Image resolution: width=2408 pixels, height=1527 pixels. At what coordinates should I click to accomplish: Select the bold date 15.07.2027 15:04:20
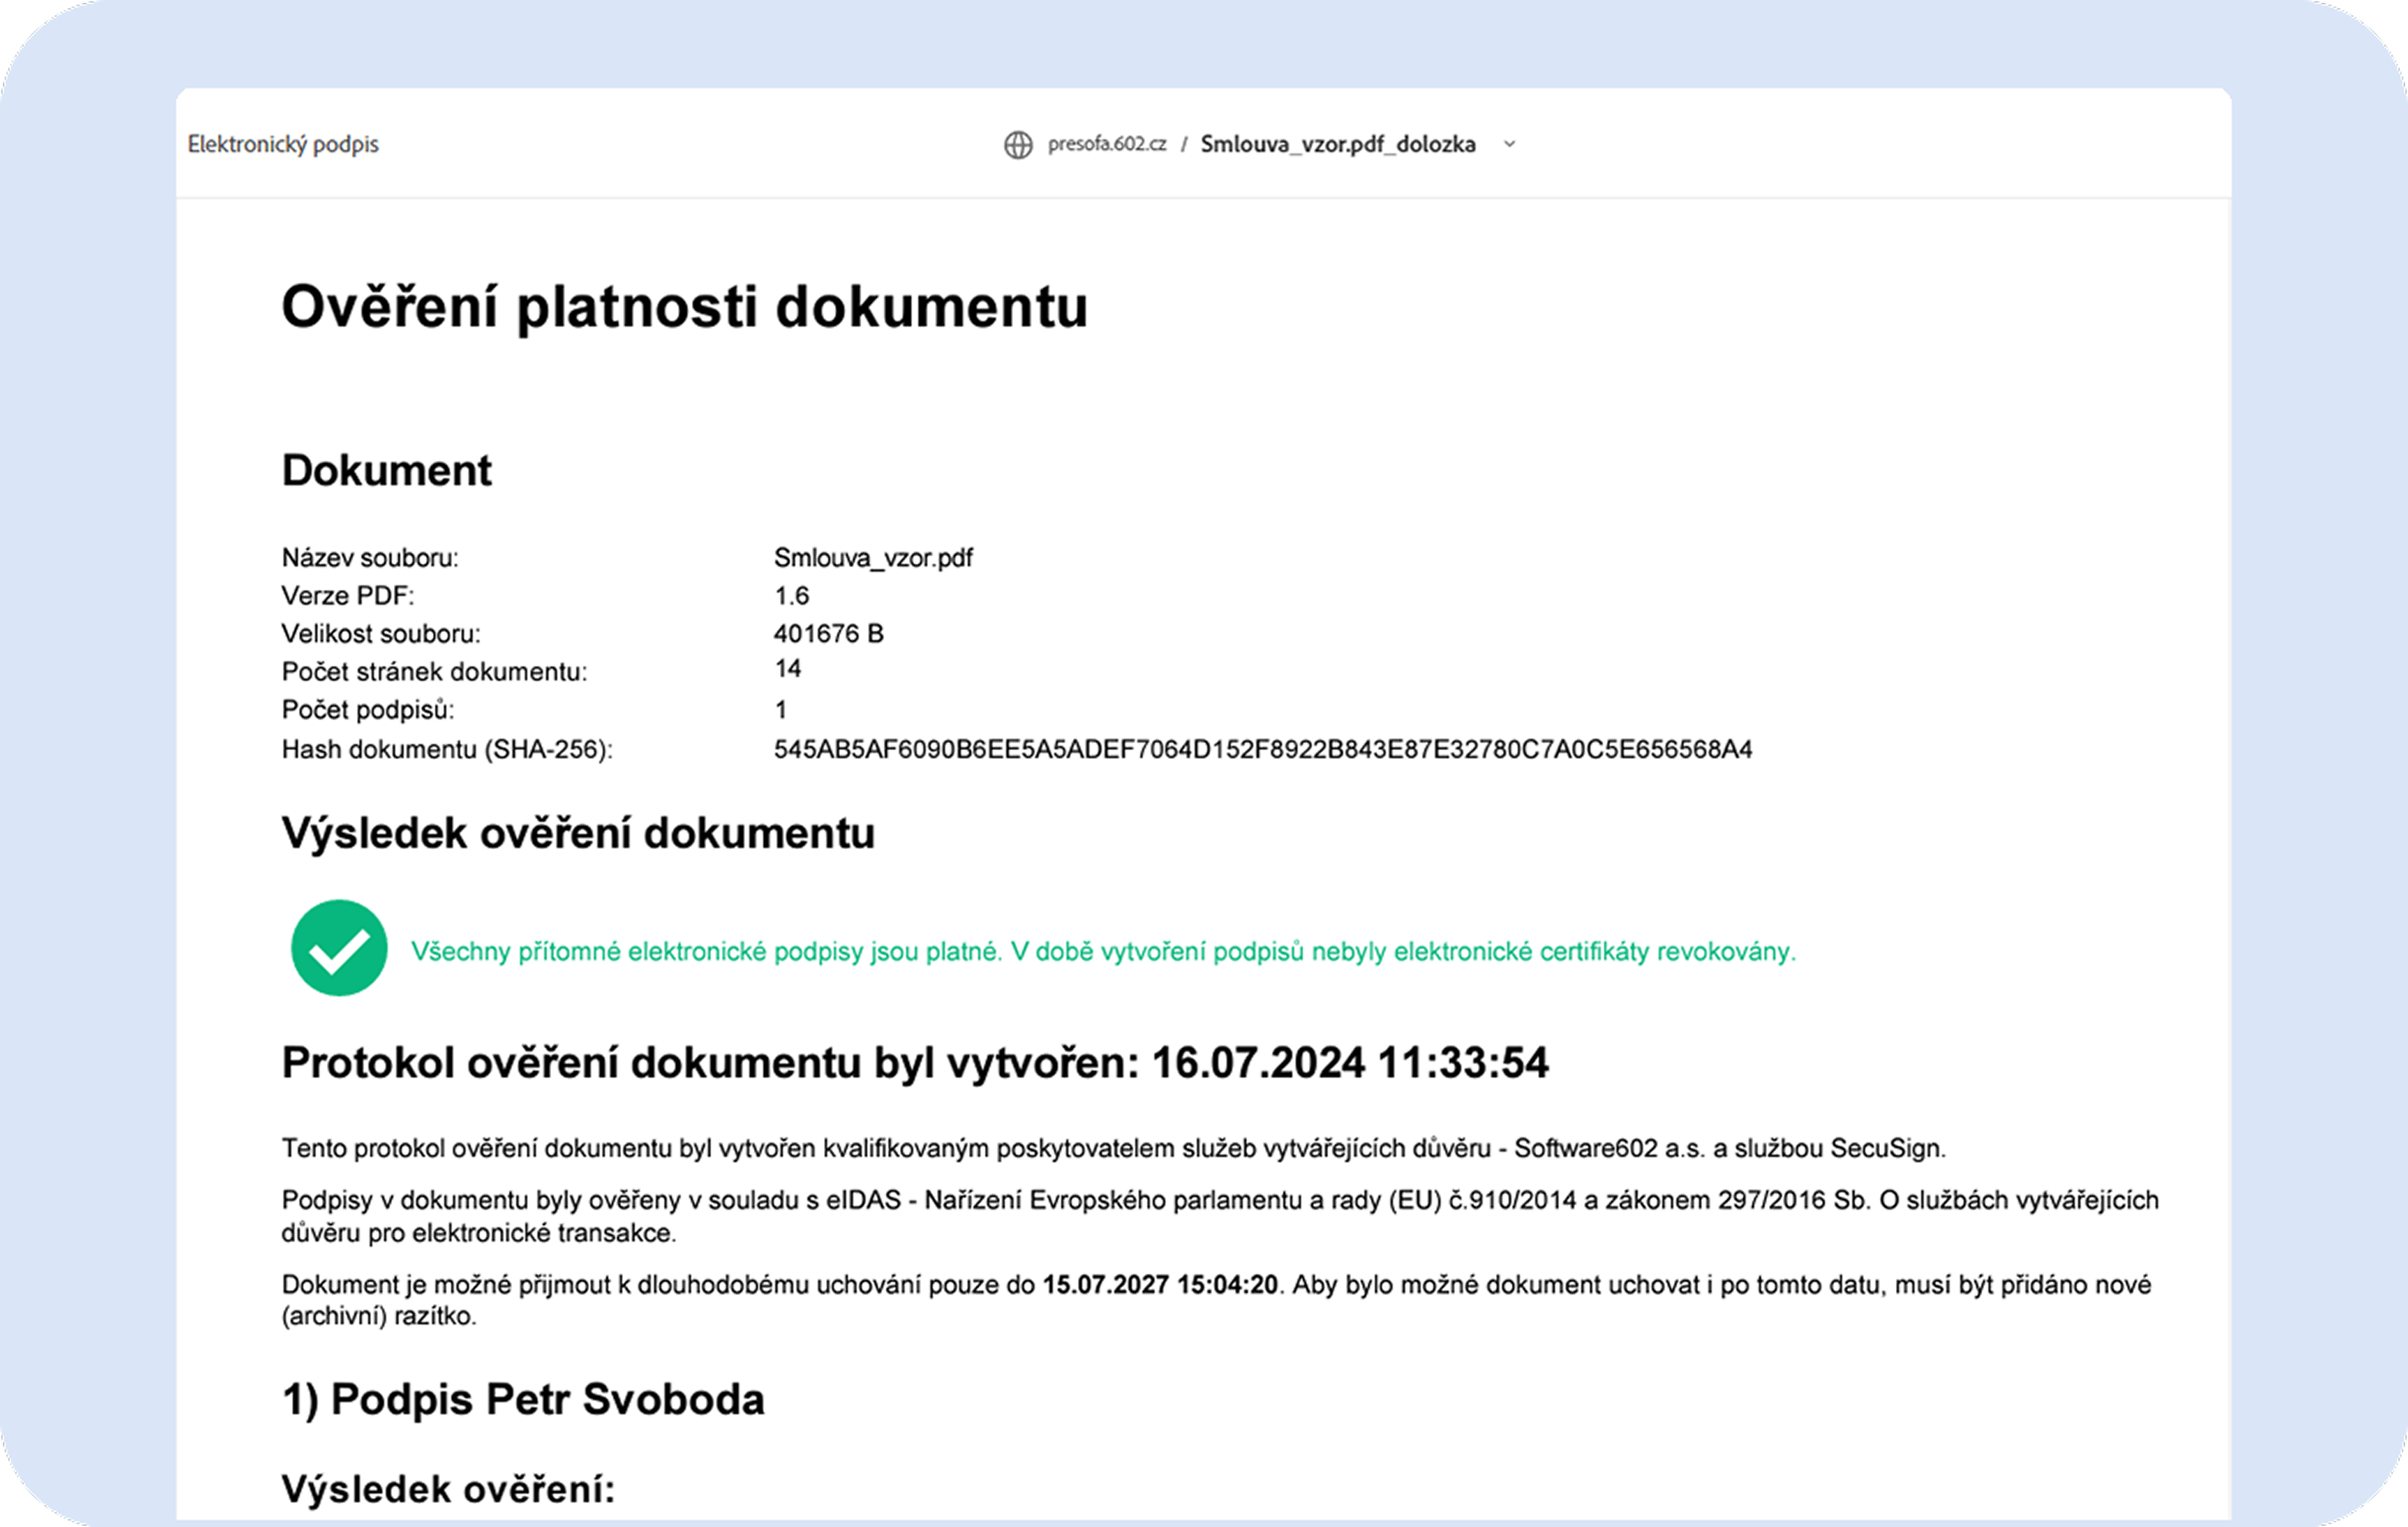coord(1161,1285)
